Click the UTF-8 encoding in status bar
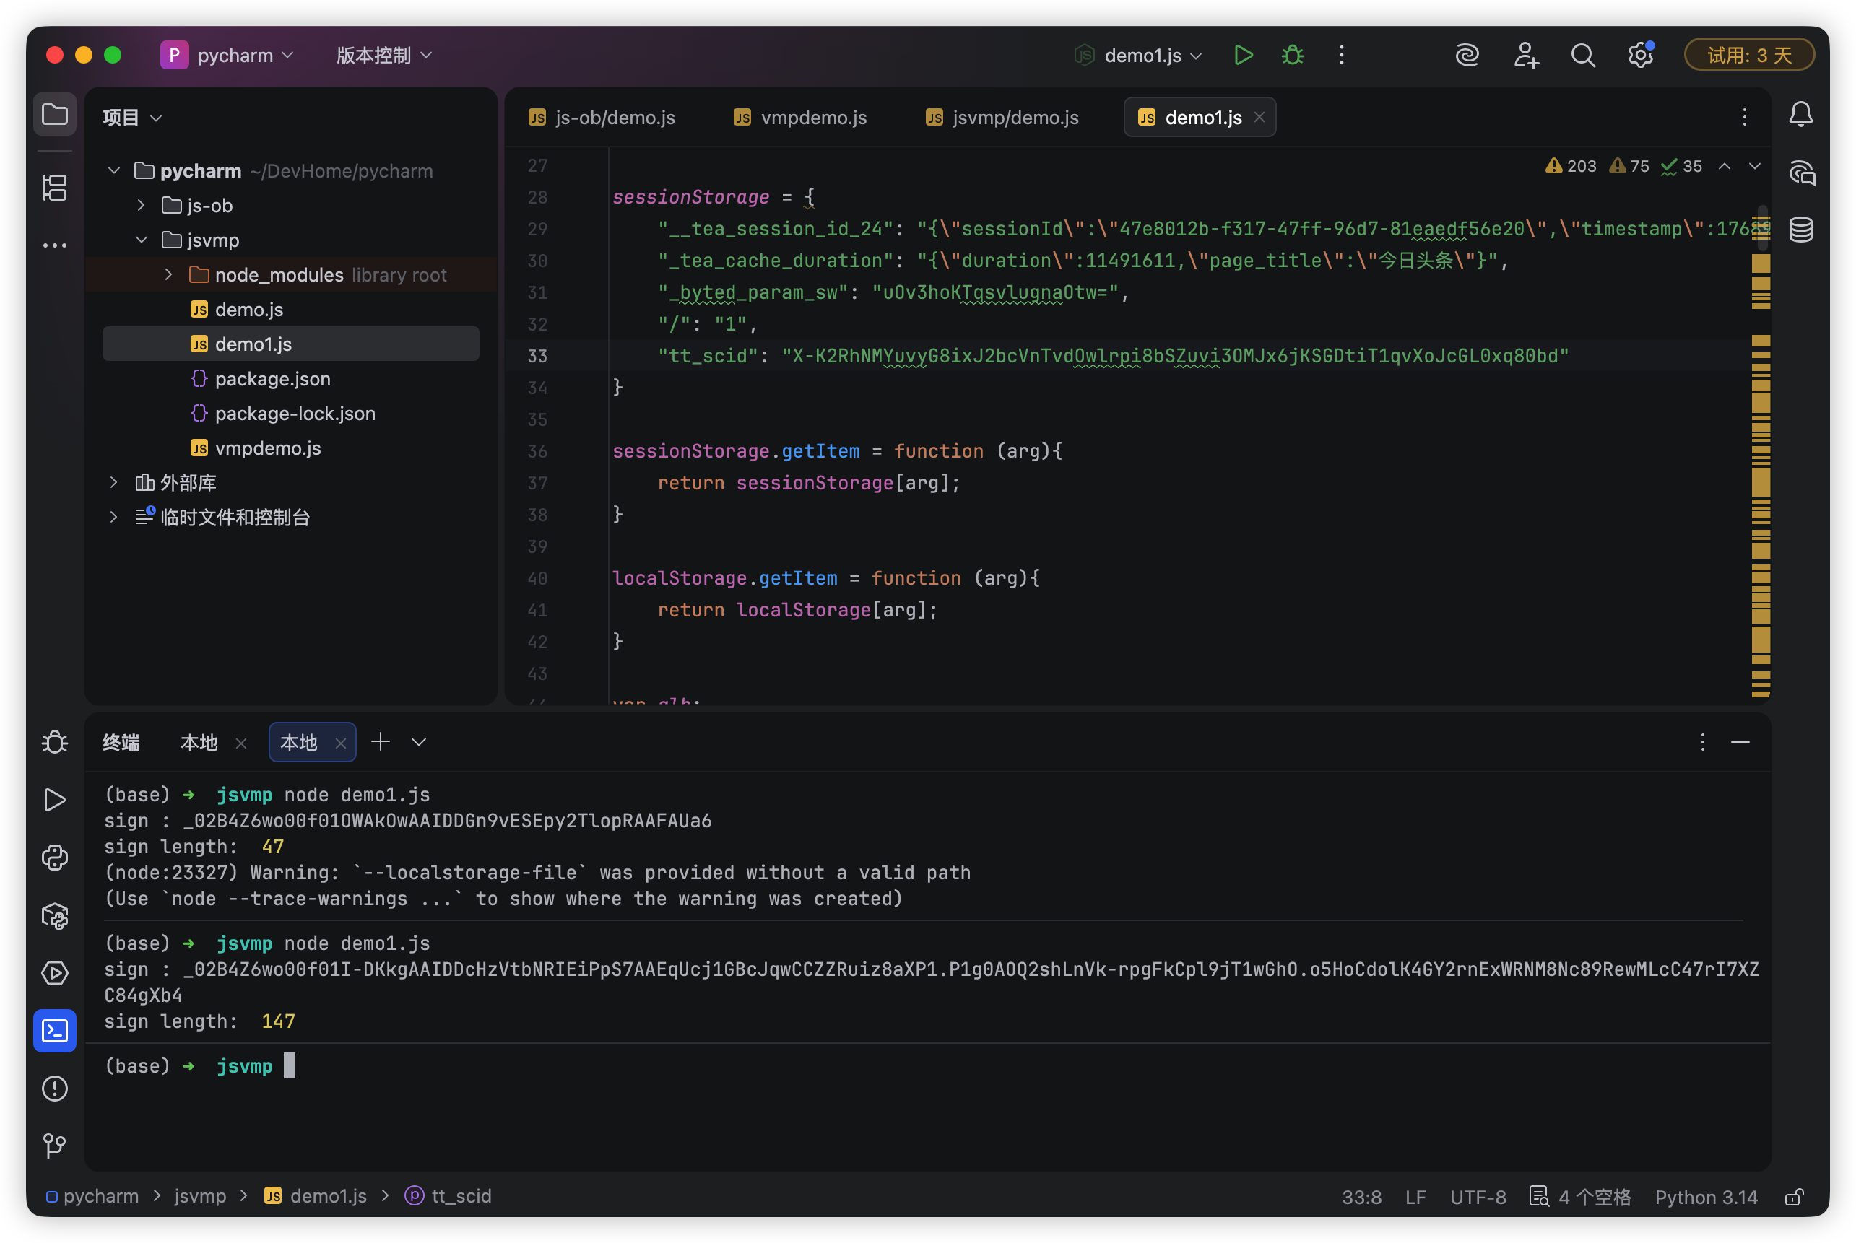 (x=1478, y=1196)
